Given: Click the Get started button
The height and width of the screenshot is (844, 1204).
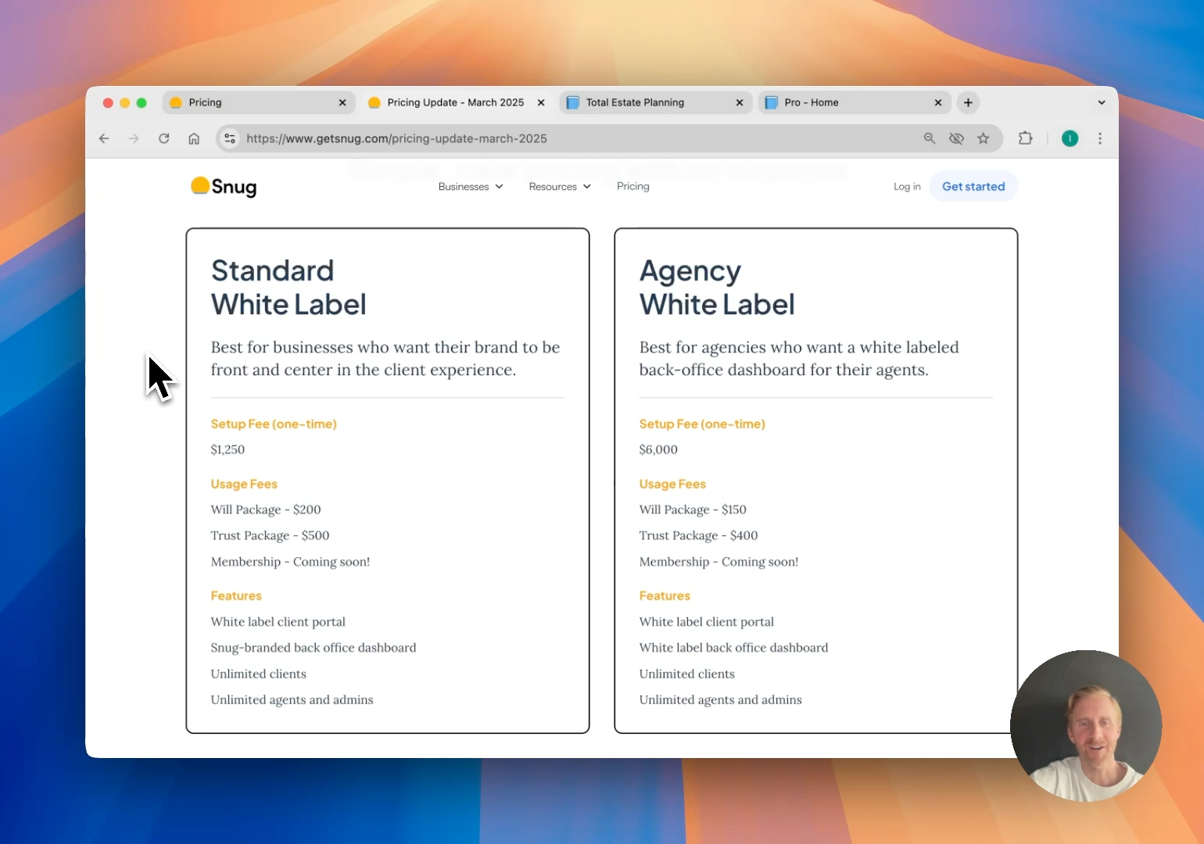Looking at the screenshot, I should pos(973,187).
